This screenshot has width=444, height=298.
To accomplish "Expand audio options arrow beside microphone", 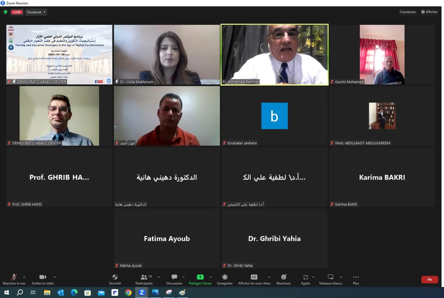I will click(x=24, y=277).
